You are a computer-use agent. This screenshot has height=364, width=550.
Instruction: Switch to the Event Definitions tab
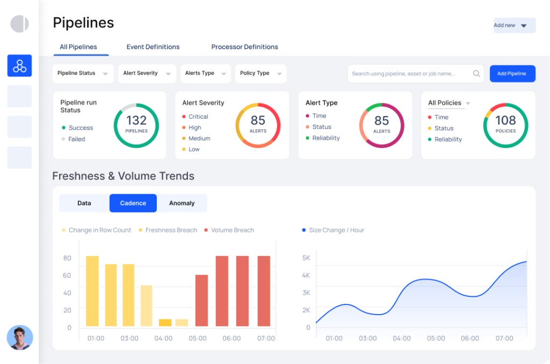(153, 47)
